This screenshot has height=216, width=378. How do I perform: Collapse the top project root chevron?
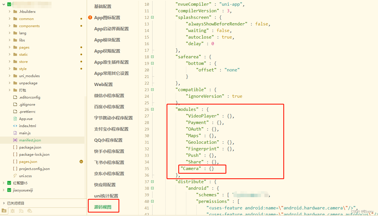click(4, 4)
